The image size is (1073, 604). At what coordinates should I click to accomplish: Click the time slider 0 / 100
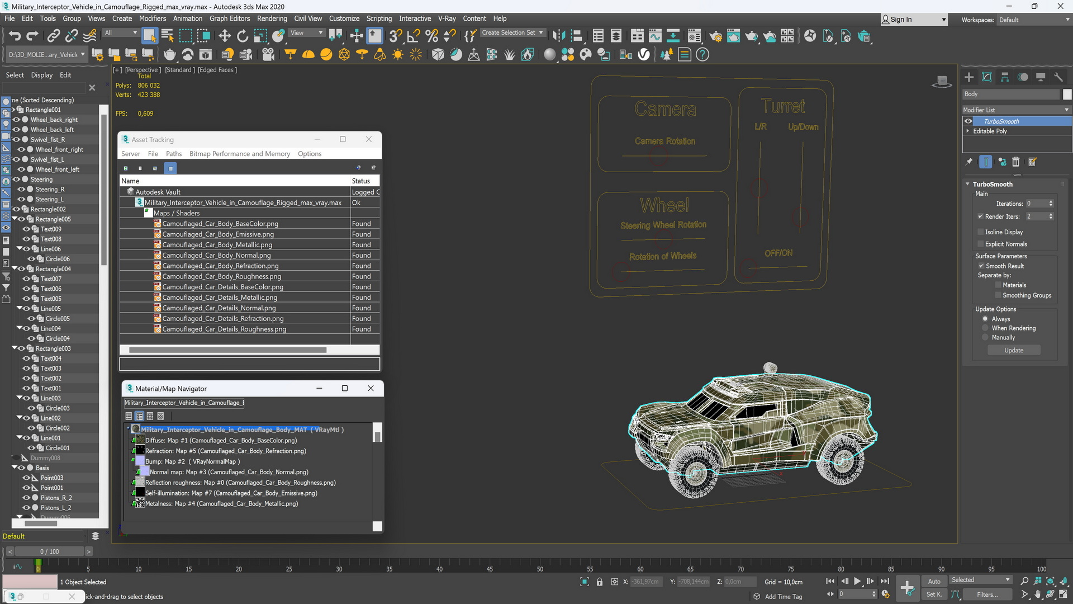click(49, 552)
